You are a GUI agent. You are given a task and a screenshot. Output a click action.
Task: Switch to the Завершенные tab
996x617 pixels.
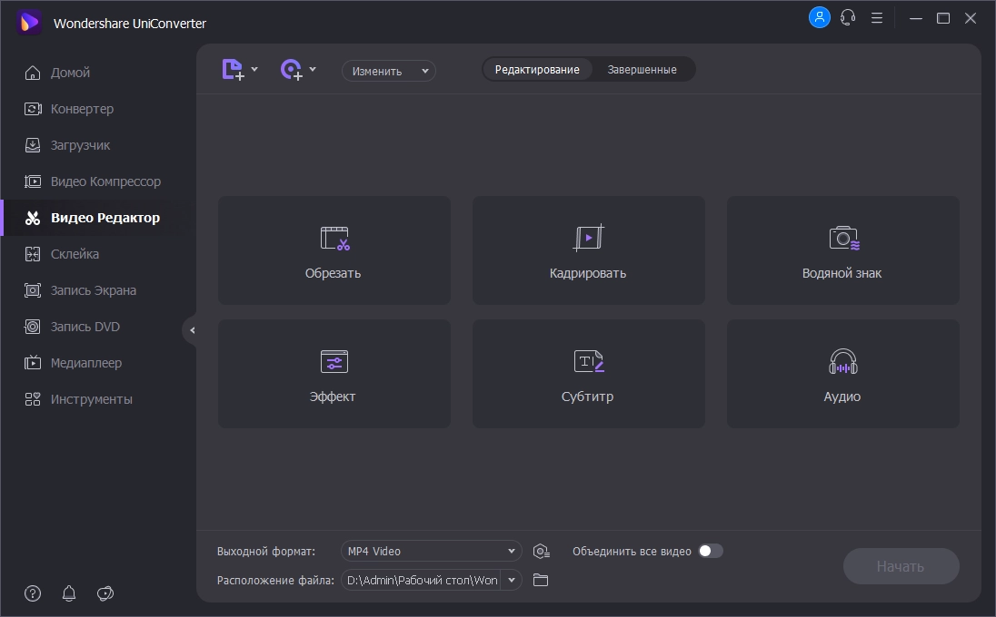coord(642,70)
